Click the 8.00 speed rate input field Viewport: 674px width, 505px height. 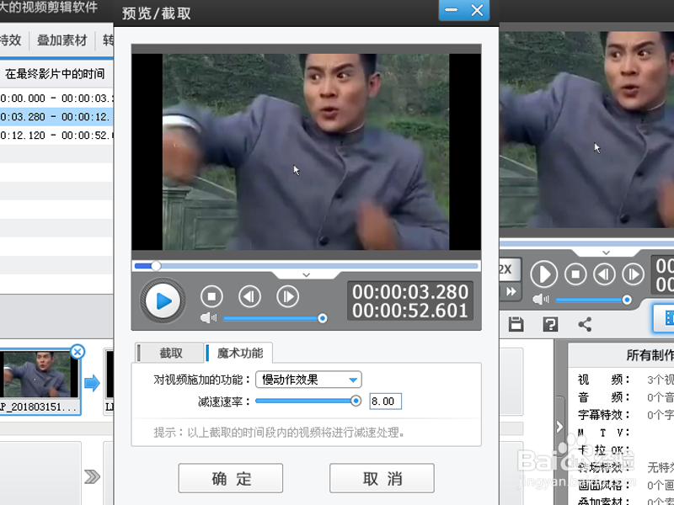pyautogui.click(x=386, y=401)
